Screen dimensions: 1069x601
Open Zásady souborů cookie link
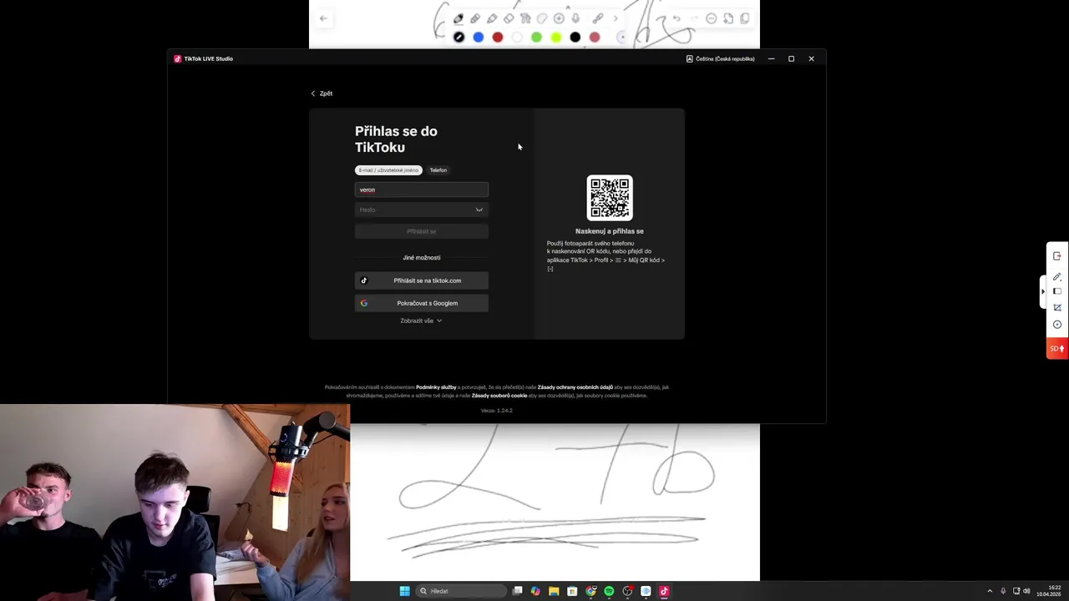[499, 396]
